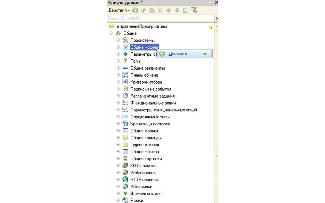325x203 pixels.
Task: Click the green Add toolbar icon
Action: pyautogui.click(x=135, y=11)
